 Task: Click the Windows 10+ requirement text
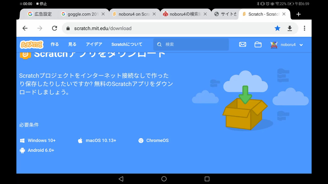point(42,140)
